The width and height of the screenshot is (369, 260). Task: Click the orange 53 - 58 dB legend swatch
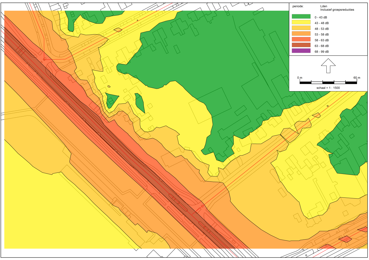pos(301,34)
